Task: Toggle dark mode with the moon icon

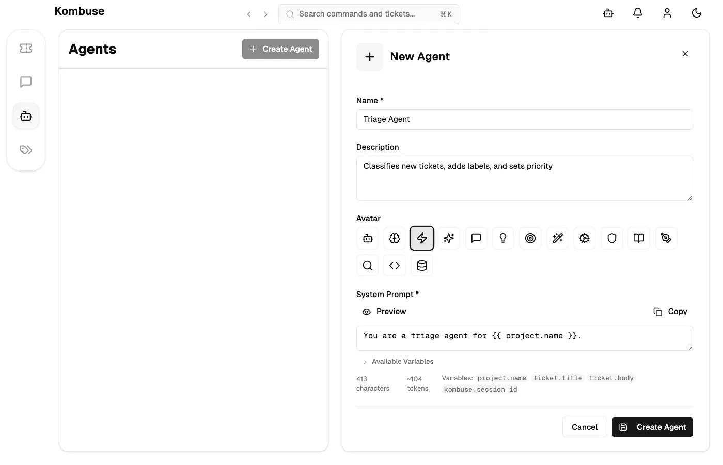Action: click(x=697, y=13)
